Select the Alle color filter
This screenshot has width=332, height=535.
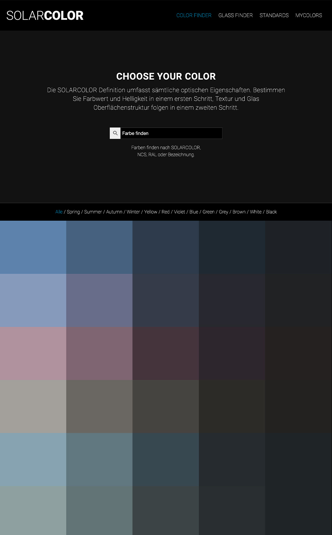59,212
